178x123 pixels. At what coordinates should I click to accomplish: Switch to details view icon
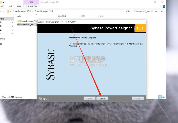pos(160,97)
